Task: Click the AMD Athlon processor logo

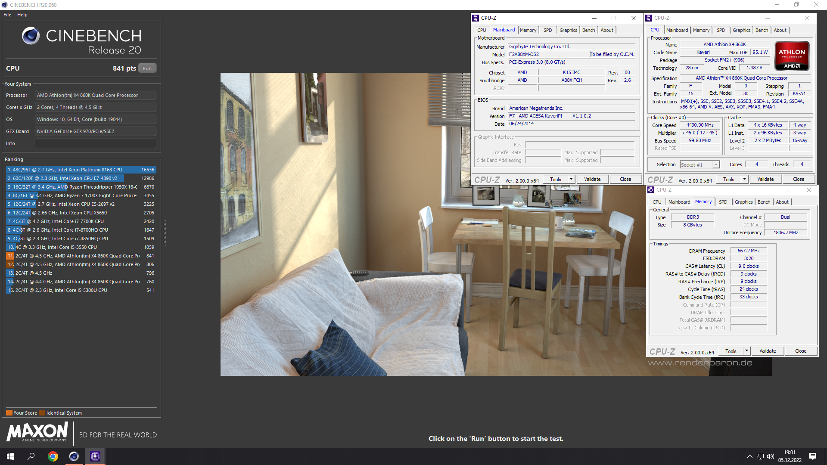Action: click(x=792, y=56)
